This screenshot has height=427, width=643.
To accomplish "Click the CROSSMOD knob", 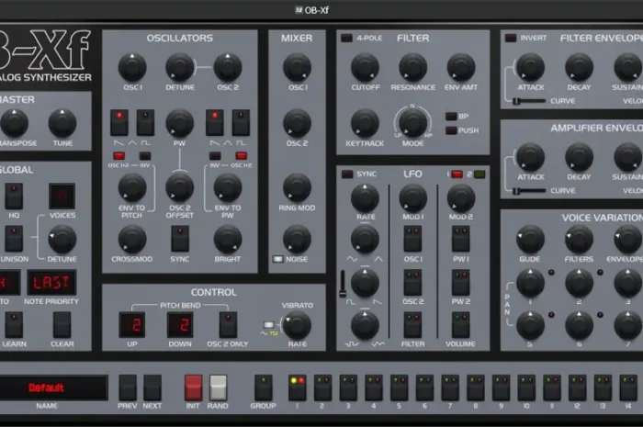I will [132, 239].
